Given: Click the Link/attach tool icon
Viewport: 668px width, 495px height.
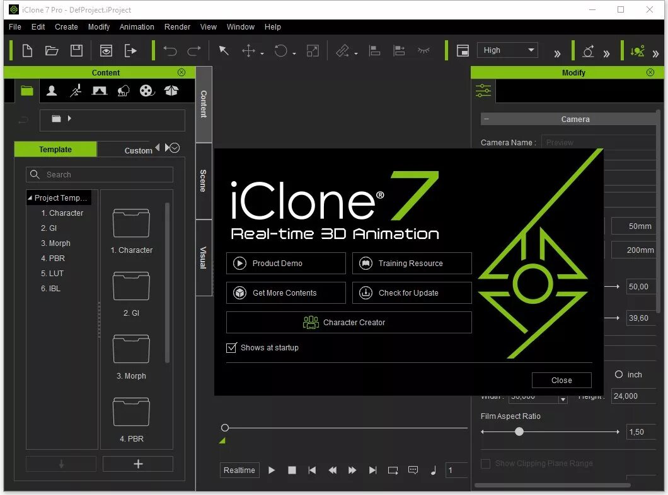Looking at the screenshot, I should point(342,51).
